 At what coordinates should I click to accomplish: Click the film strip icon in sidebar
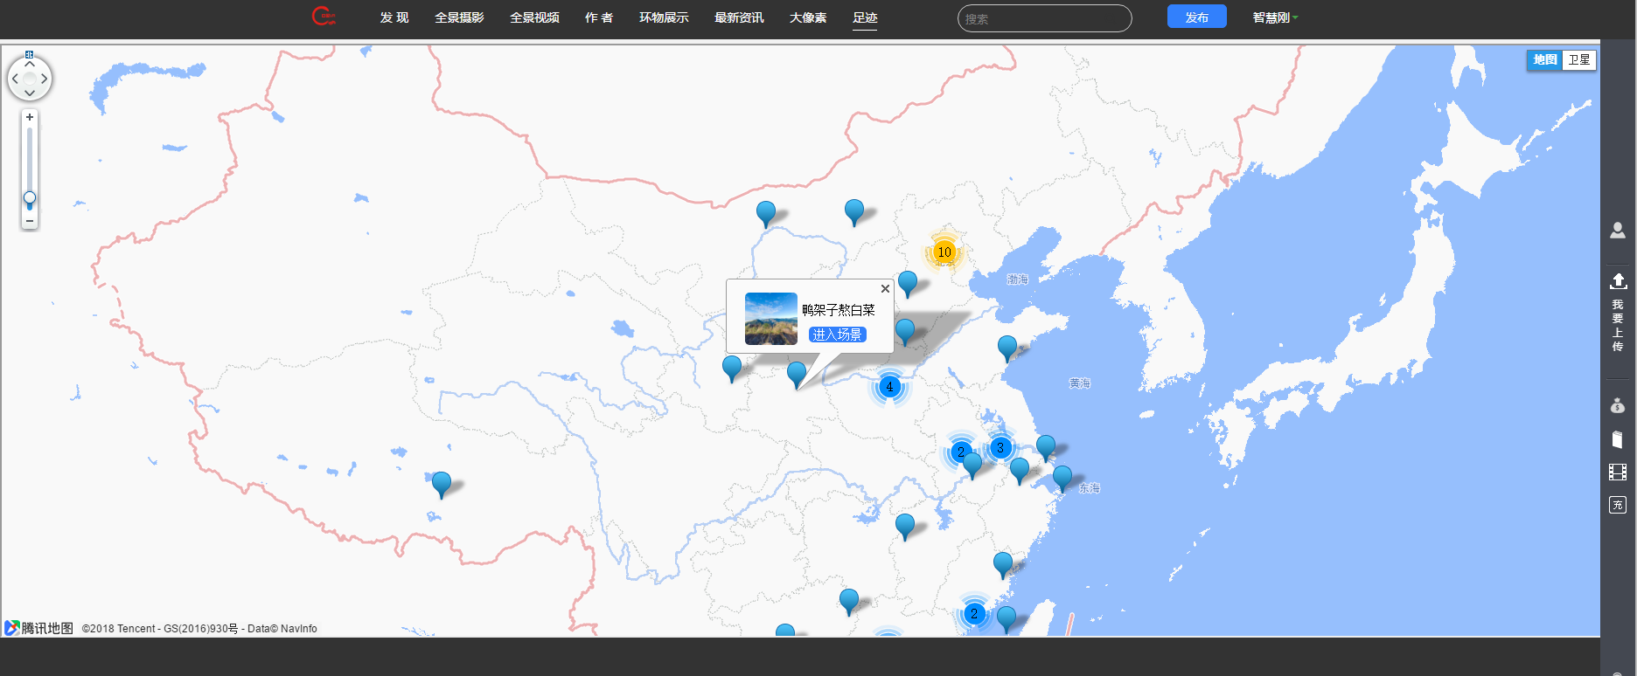pos(1618,473)
